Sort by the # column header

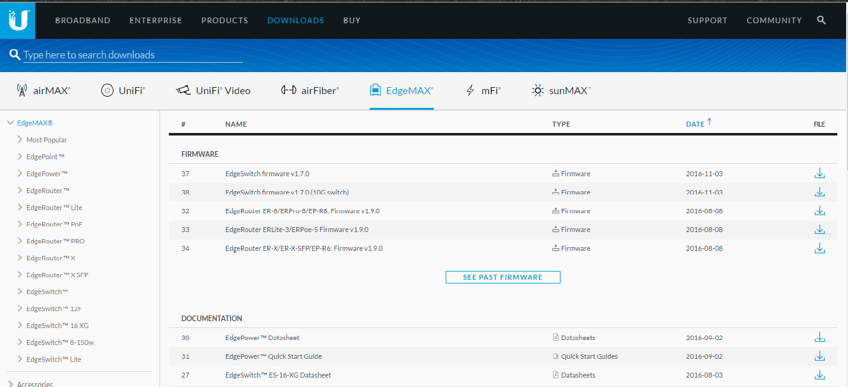(x=183, y=124)
